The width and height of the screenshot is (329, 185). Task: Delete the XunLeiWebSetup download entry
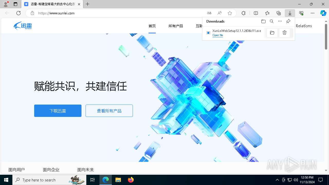pyautogui.click(x=285, y=33)
